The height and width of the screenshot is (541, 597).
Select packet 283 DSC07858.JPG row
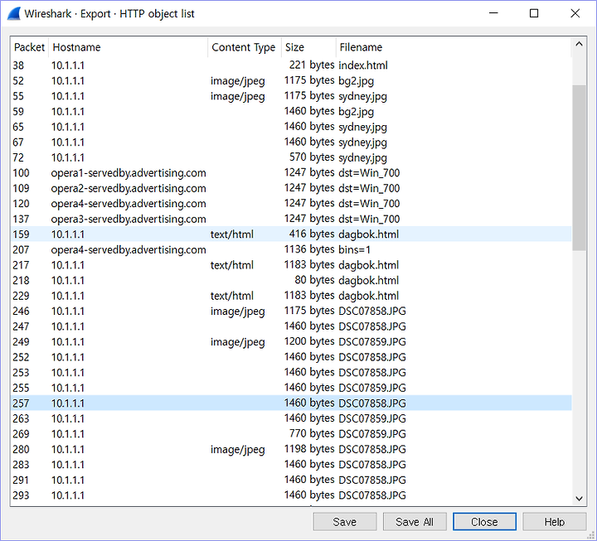click(291, 465)
